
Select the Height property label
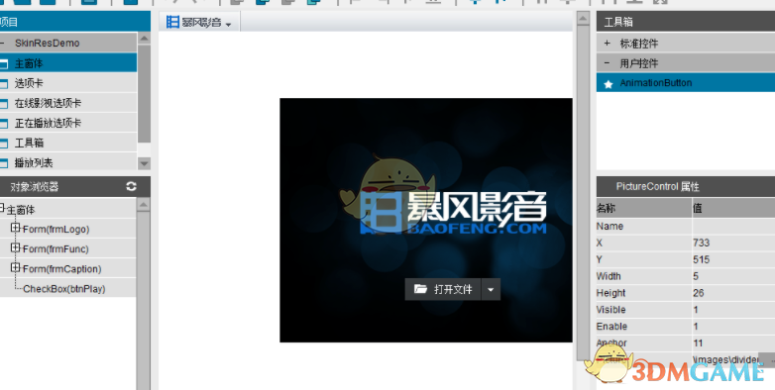coord(610,293)
